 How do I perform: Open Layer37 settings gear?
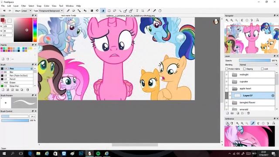pyautogui.click(x=272, y=96)
